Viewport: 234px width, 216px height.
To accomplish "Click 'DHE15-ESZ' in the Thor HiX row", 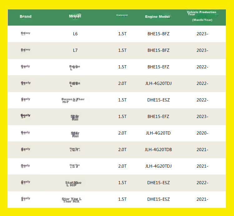I will click(x=158, y=199).
